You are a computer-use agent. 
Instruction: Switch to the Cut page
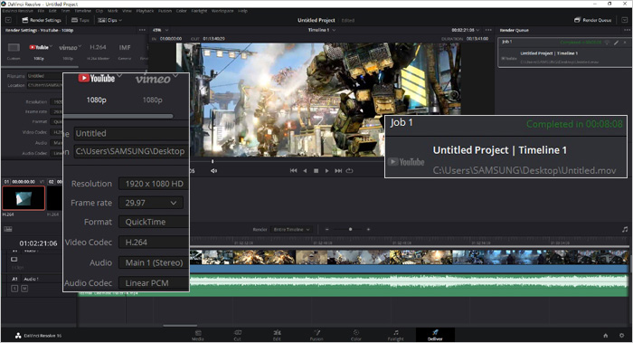[237, 336]
